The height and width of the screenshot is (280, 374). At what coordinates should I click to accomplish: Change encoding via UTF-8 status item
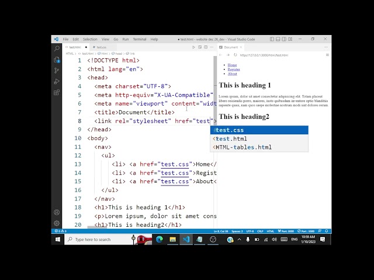click(x=250, y=231)
